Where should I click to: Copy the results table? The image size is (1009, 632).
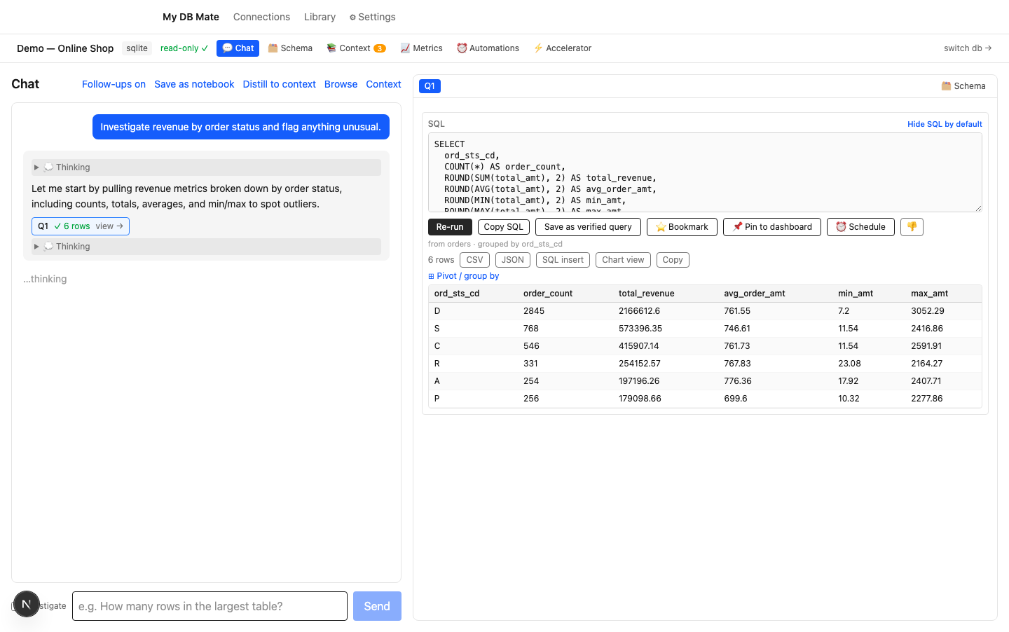pos(673,260)
